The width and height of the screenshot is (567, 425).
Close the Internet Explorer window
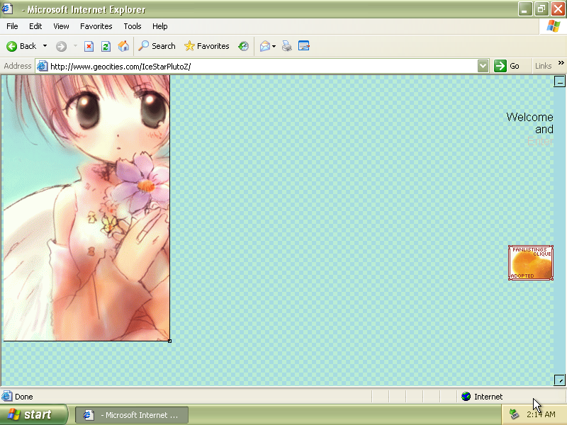[x=558, y=9]
